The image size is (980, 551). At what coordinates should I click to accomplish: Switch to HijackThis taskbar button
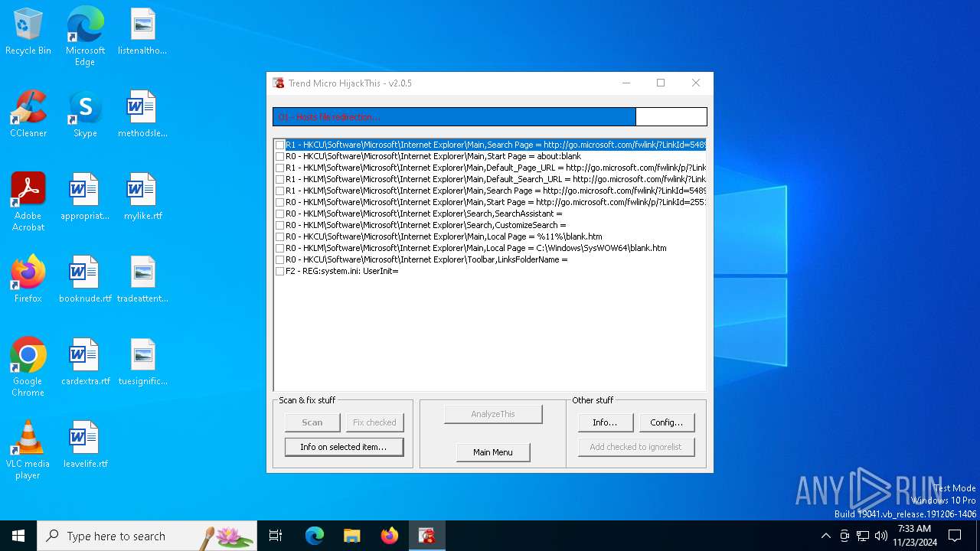[x=427, y=536]
